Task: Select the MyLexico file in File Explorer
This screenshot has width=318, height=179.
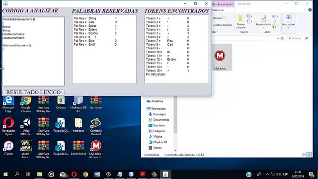Action: pyautogui.click(x=220, y=58)
